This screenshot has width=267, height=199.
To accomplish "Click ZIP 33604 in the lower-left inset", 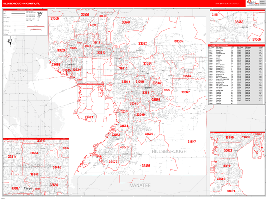I will tap(33, 153).
